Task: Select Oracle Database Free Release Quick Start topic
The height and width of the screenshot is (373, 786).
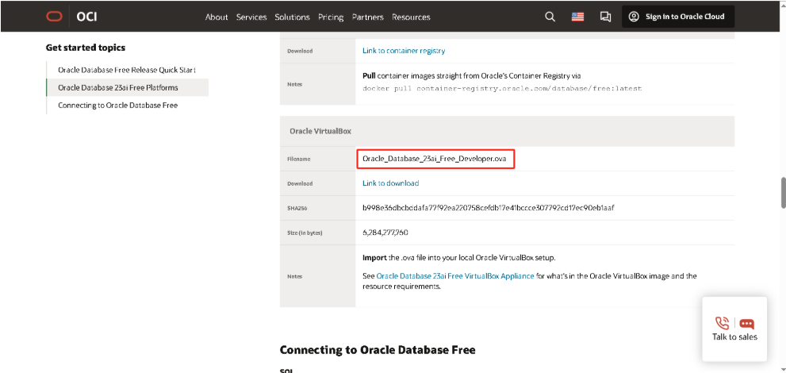Action: (x=127, y=70)
